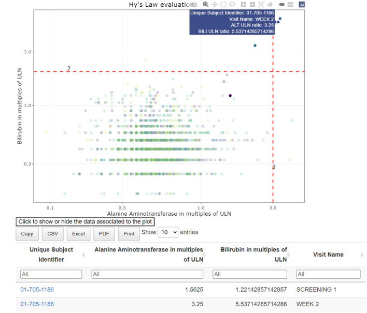Export table with CSV button
Viewport: 367px width, 313px height.
(53, 234)
